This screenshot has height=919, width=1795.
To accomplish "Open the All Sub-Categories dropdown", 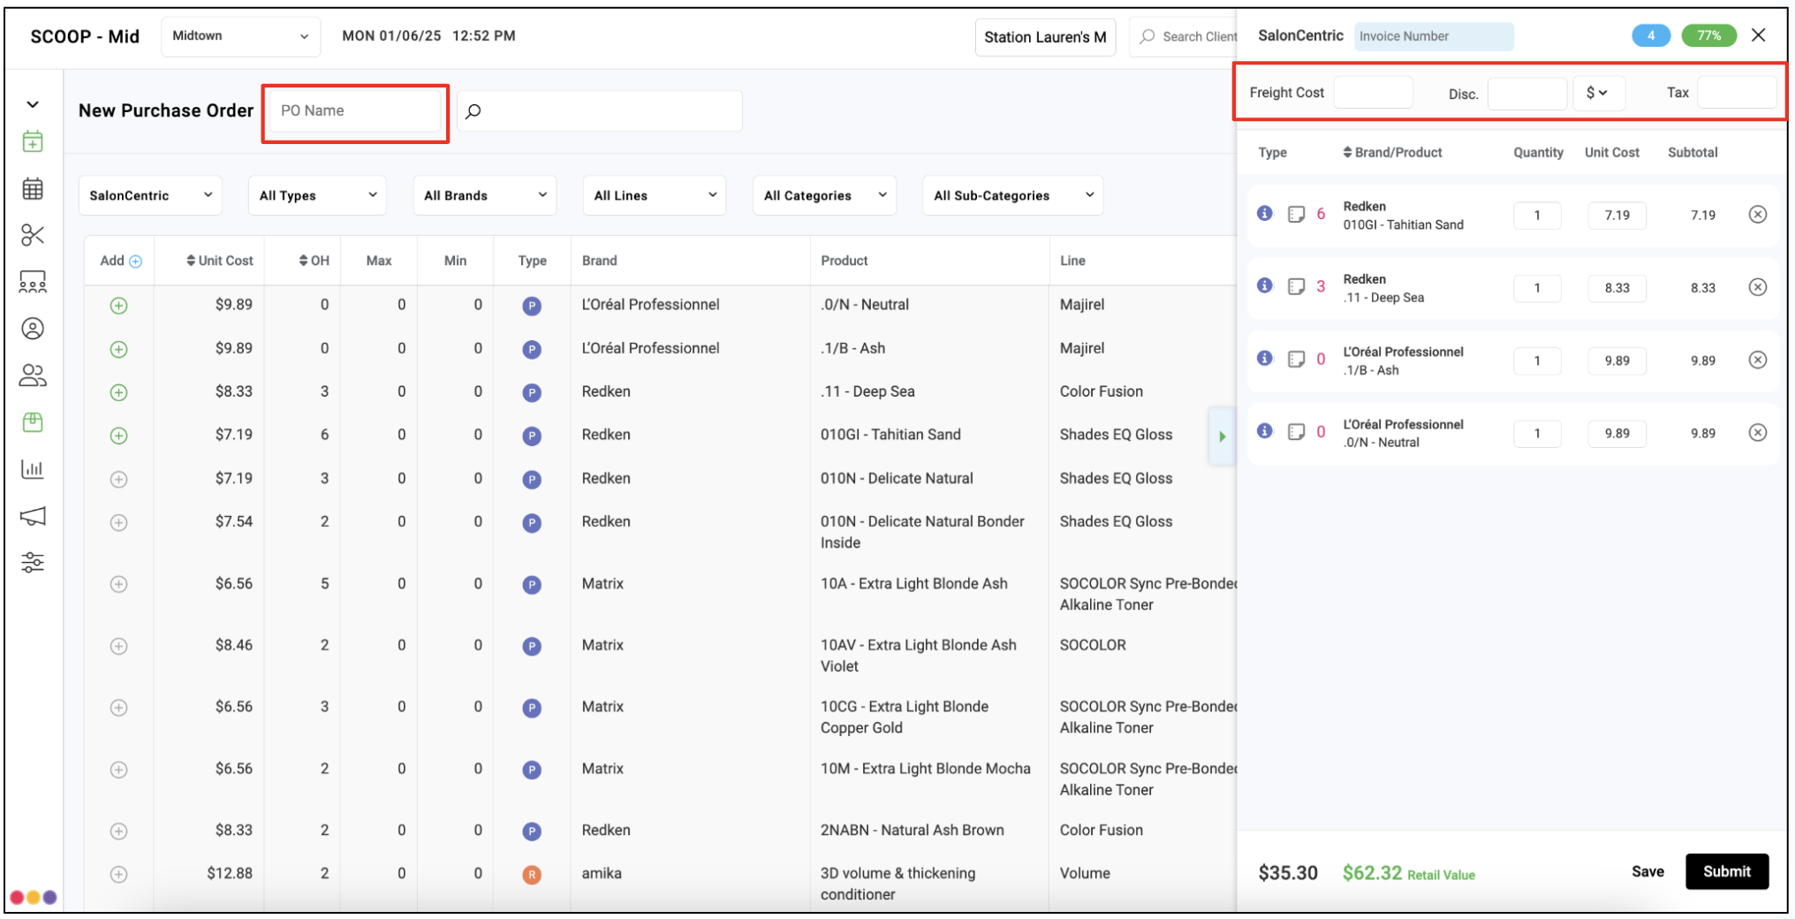I will click(1013, 195).
